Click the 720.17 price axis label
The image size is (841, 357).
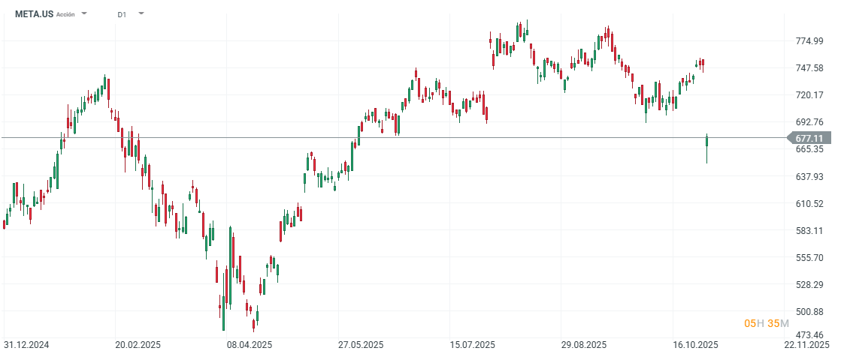809,95
